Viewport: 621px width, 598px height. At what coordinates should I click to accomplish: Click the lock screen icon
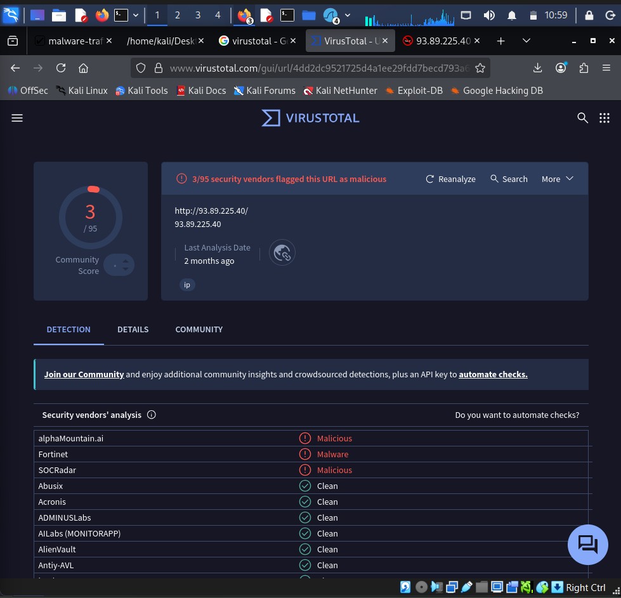[x=589, y=15]
